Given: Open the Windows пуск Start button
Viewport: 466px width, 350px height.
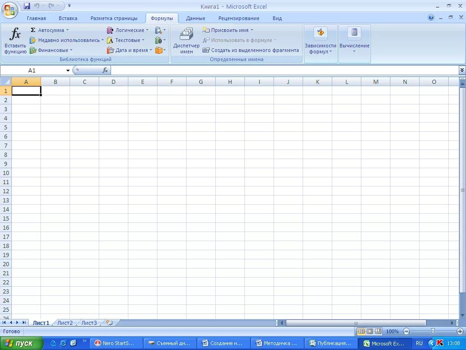Looking at the screenshot, I should pos(21,344).
